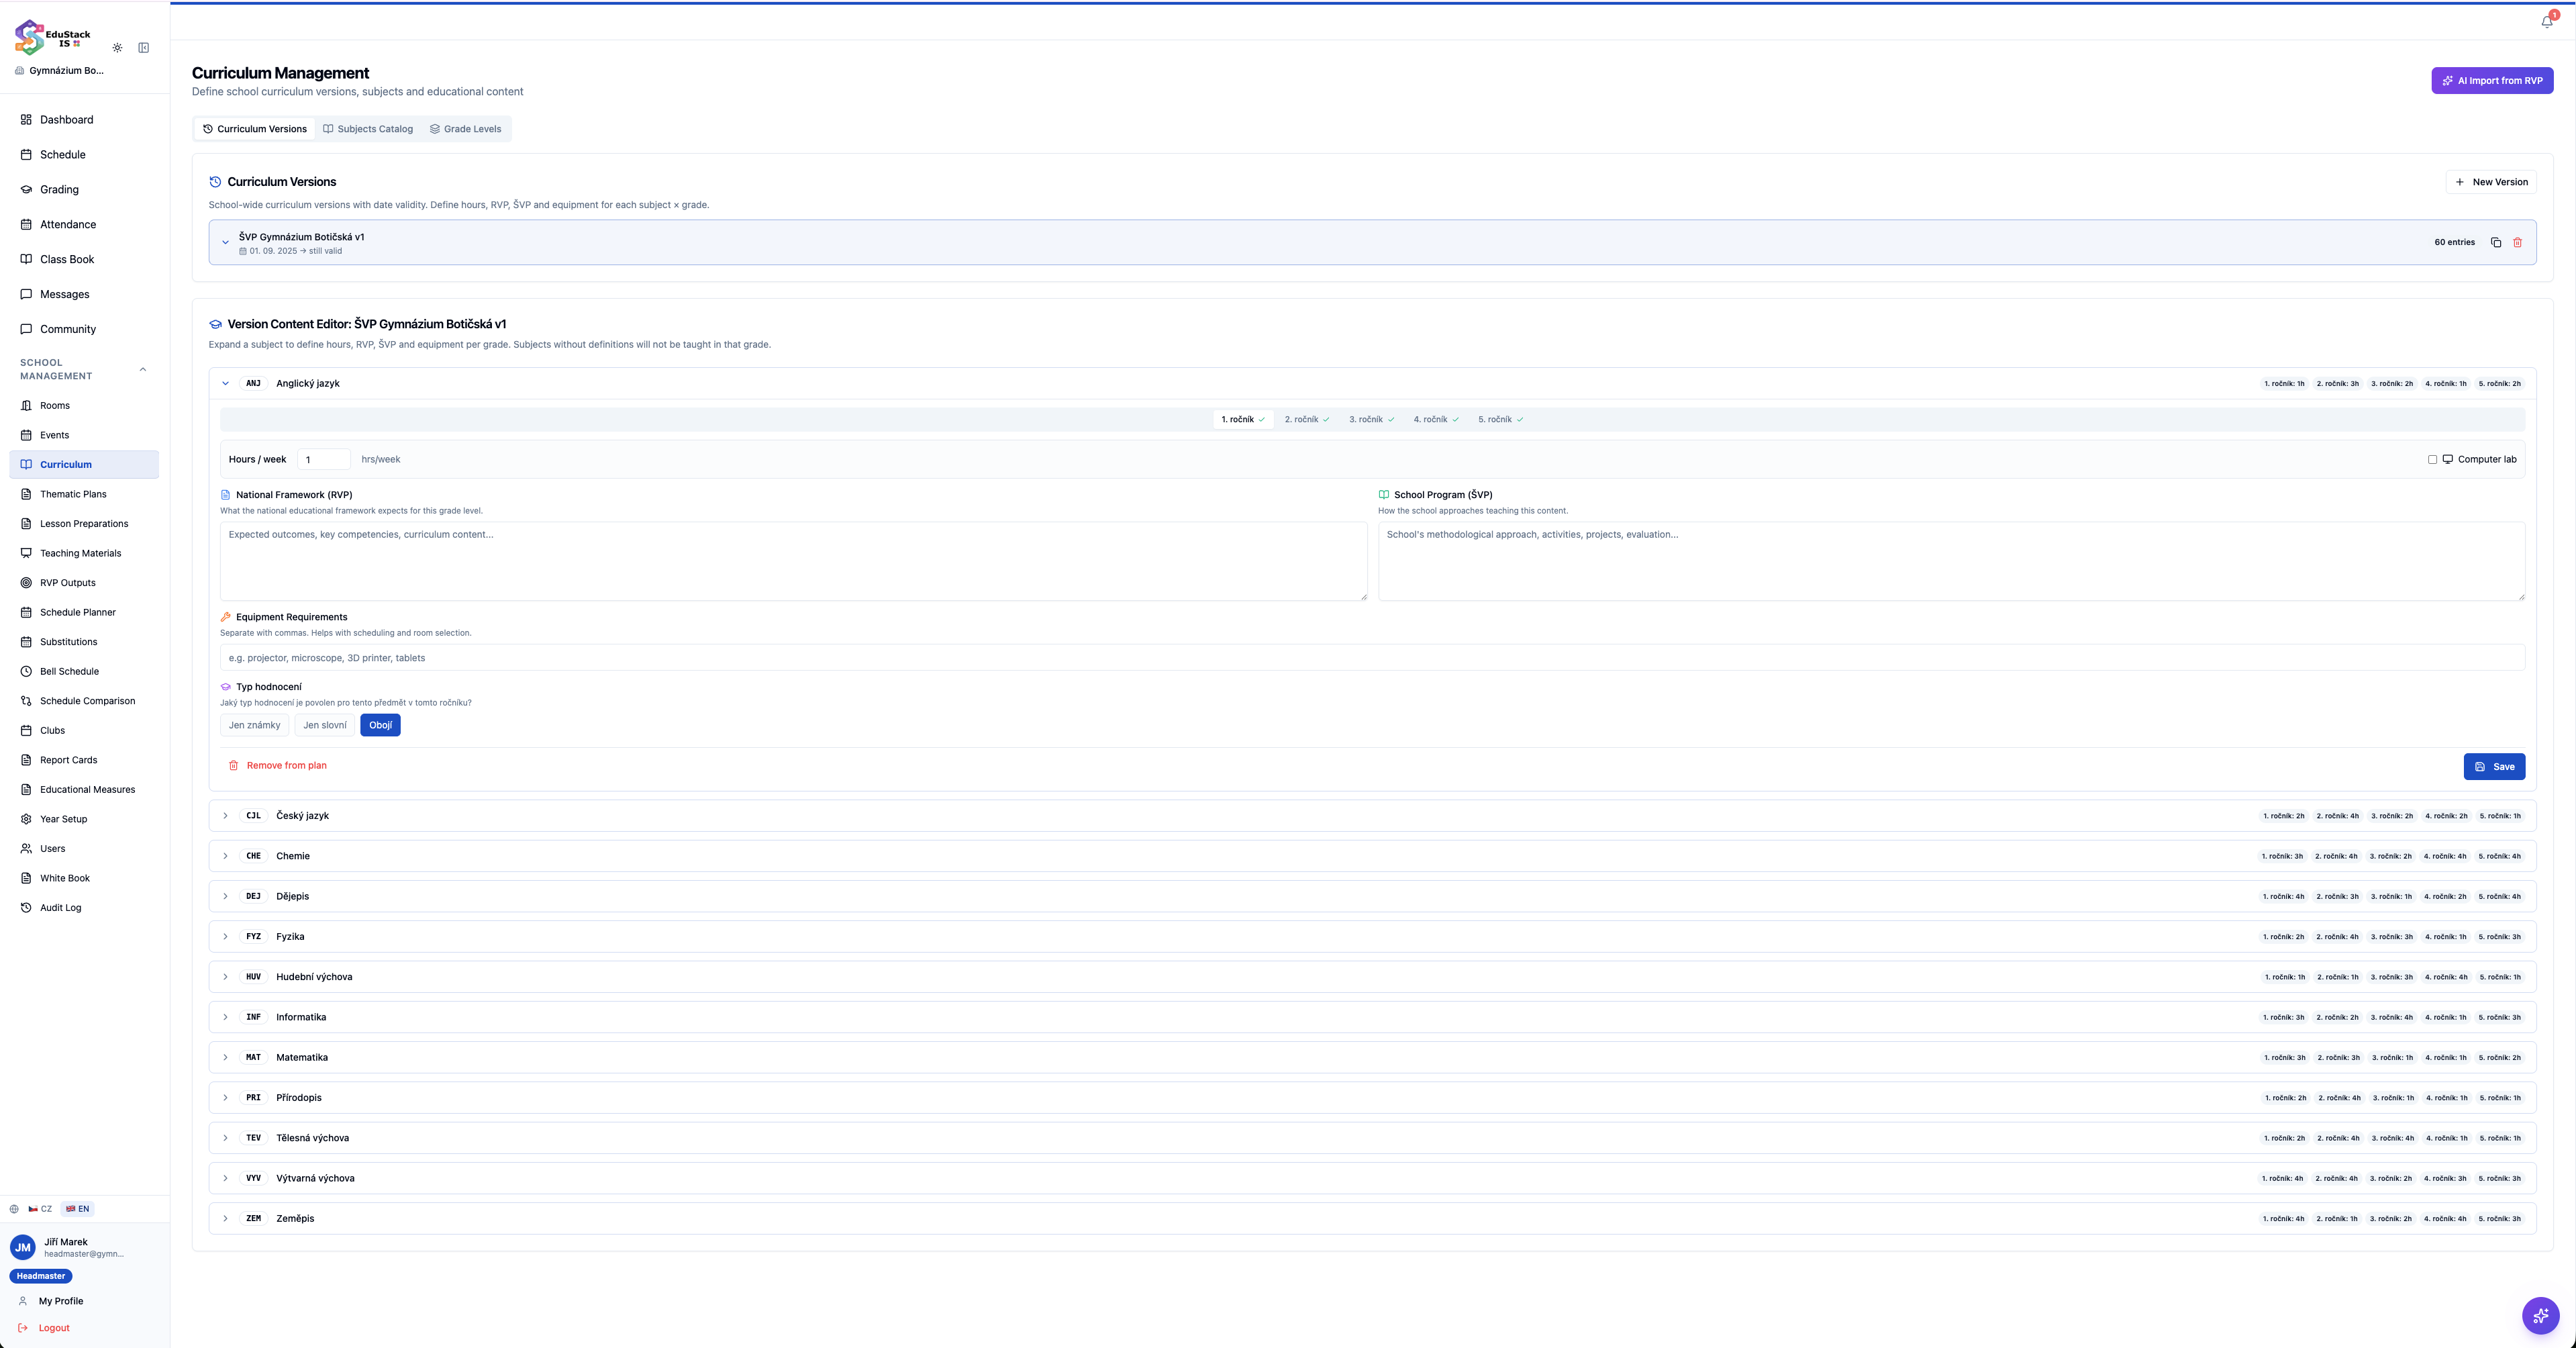The image size is (2576, 1348).
Task: Open Attendance in the sidebar
Action: point(84,225)
